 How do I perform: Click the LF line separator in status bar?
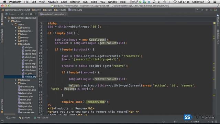[186, 122]
